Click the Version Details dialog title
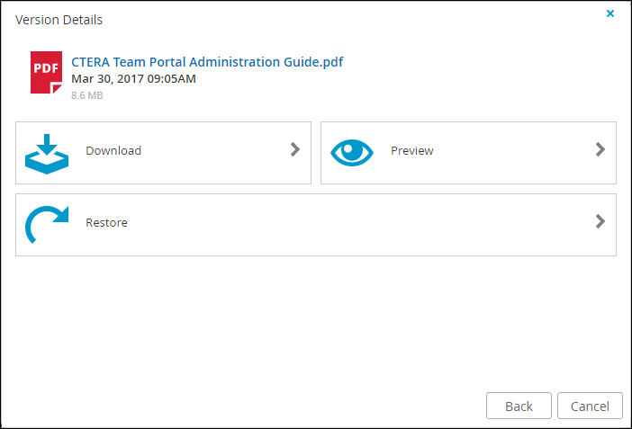The width and height of the screenshot is (632, 429). pos(59,20)
